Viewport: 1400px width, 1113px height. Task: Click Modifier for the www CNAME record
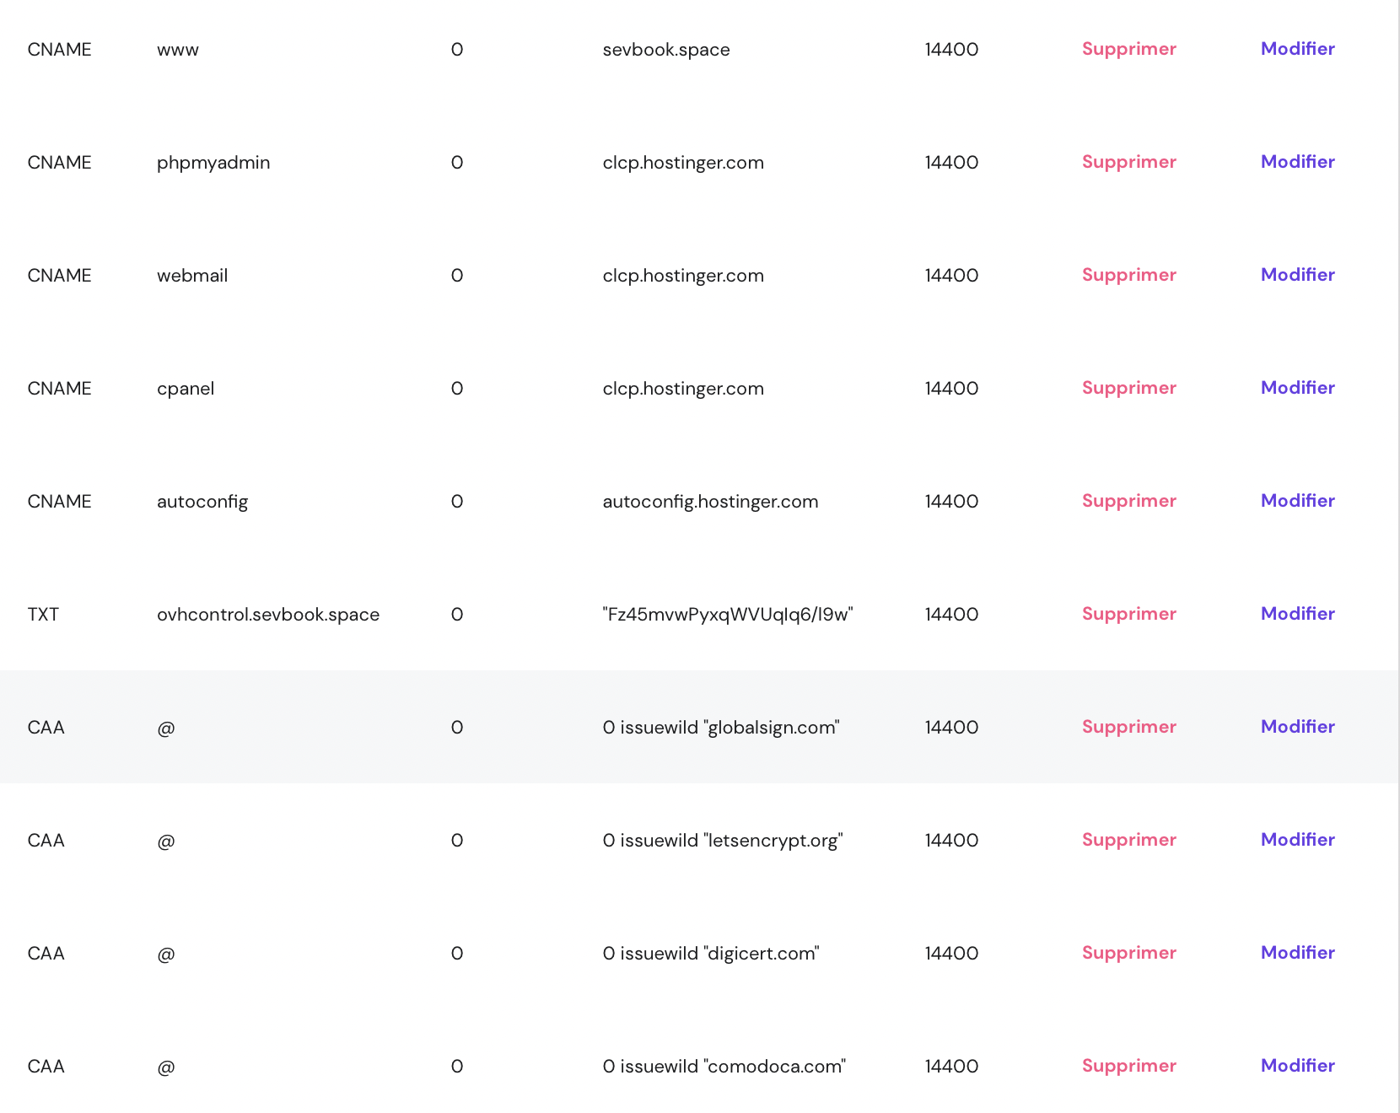[1297, 49]
